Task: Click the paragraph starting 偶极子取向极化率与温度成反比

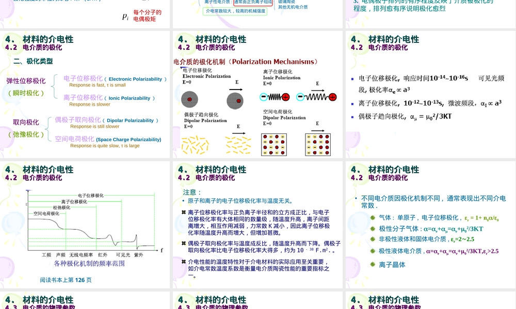Action: pyautogui.click(x=264, y=247)
